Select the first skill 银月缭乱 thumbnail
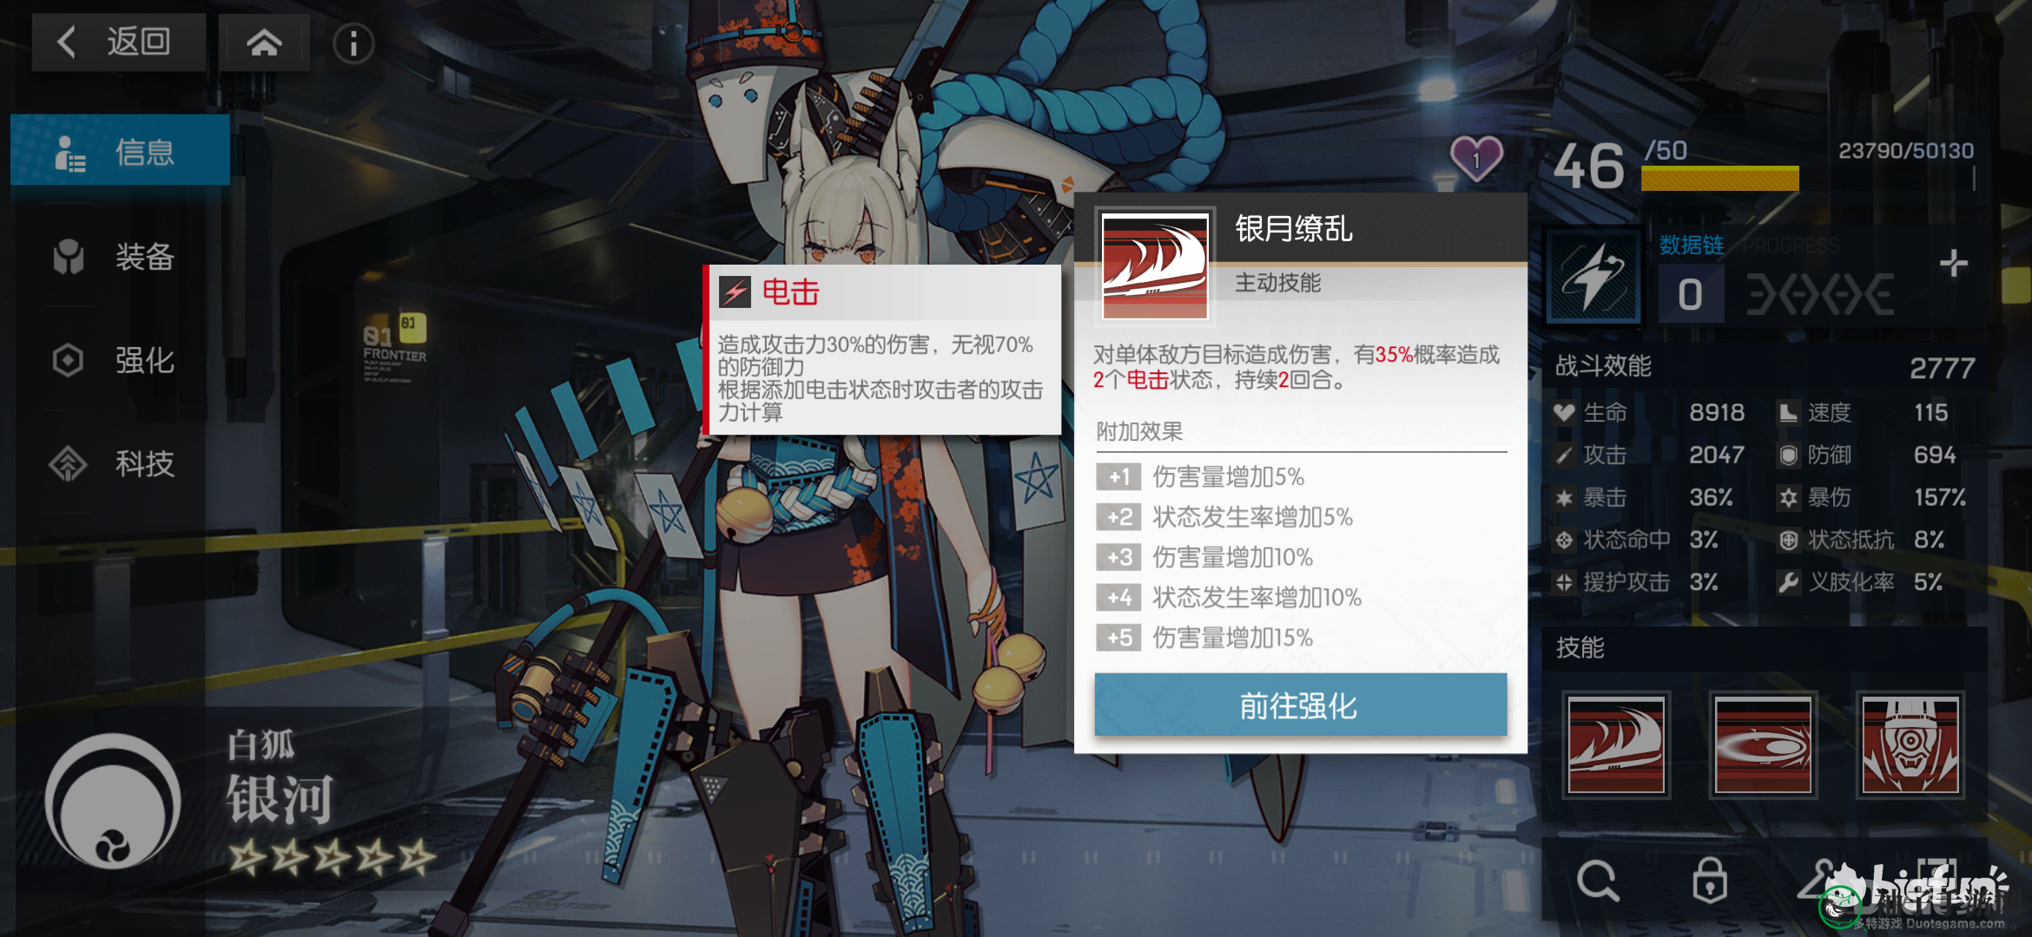 tap(1616, 744)
